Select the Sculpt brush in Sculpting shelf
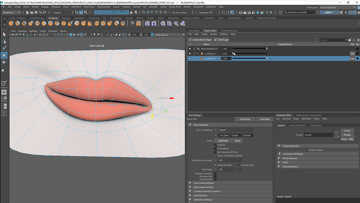The width and height of the screenshot is (360, 203). 11,23
